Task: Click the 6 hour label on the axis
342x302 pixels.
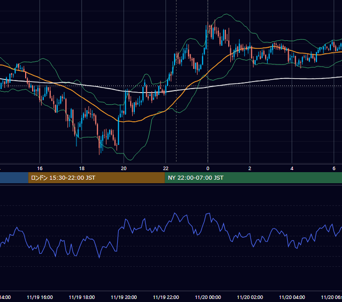Action: point(334,169)
